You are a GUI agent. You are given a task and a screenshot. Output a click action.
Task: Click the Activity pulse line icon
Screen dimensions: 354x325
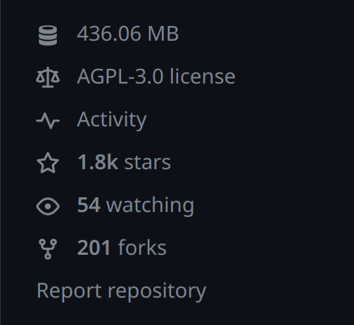48,121
